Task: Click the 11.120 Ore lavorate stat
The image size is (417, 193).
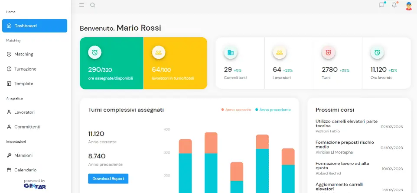Action: coord(386,63)
